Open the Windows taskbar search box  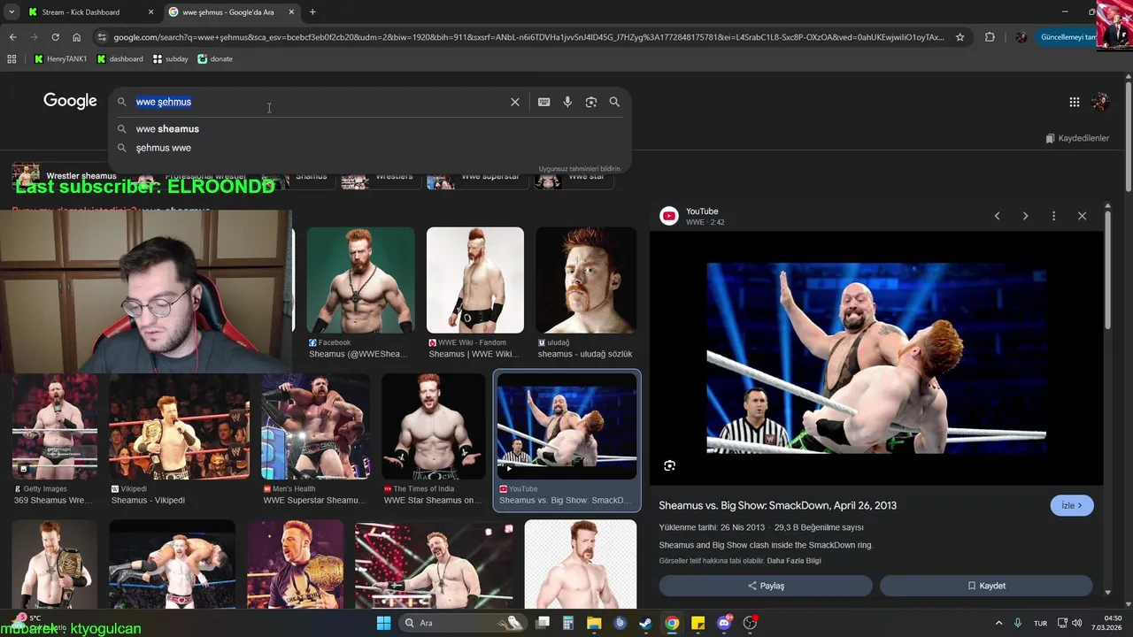coord(461,623)
